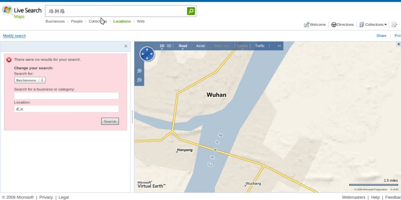Click the panel splitter handle beside map
Screen dimensions: 401x200
point(132,116)
